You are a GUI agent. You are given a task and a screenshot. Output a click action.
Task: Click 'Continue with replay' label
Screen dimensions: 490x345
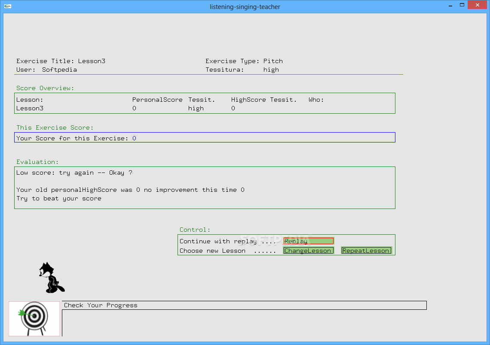click(x=218, y=242)
